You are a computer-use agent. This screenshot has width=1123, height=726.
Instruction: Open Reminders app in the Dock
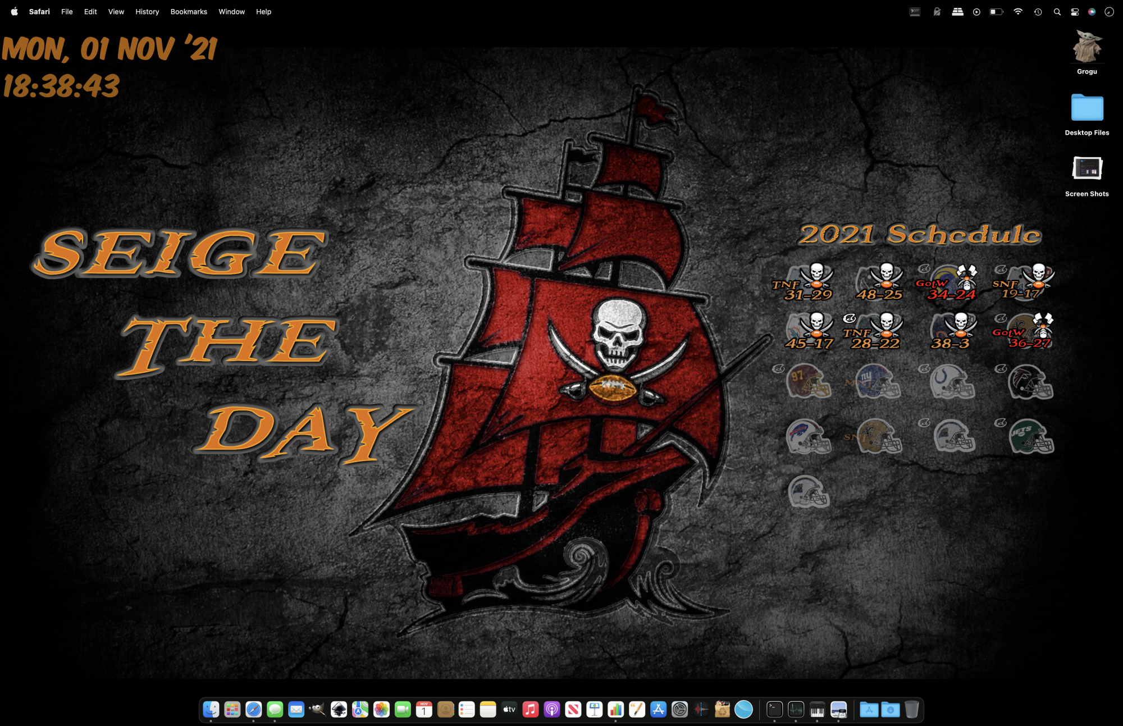point(467,709)
